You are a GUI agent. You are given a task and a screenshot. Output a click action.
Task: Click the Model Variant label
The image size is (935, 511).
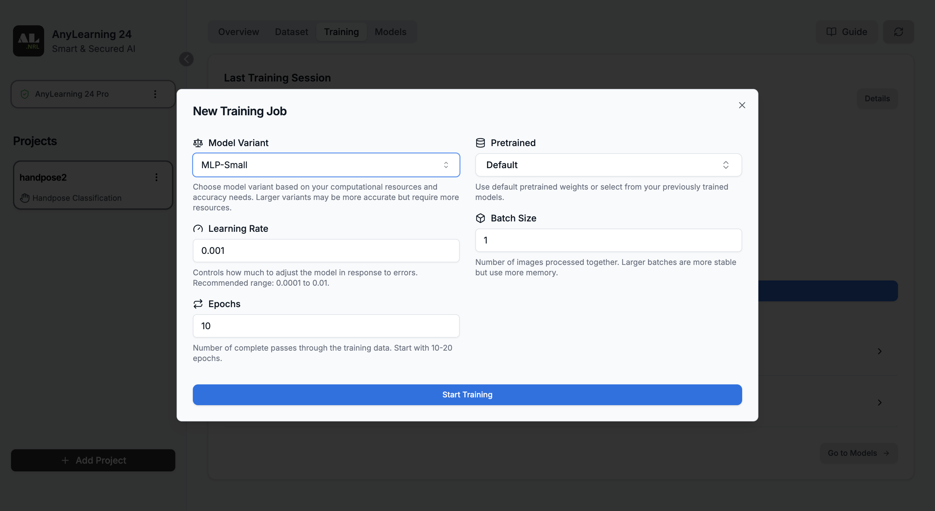(x=238, y=143)
